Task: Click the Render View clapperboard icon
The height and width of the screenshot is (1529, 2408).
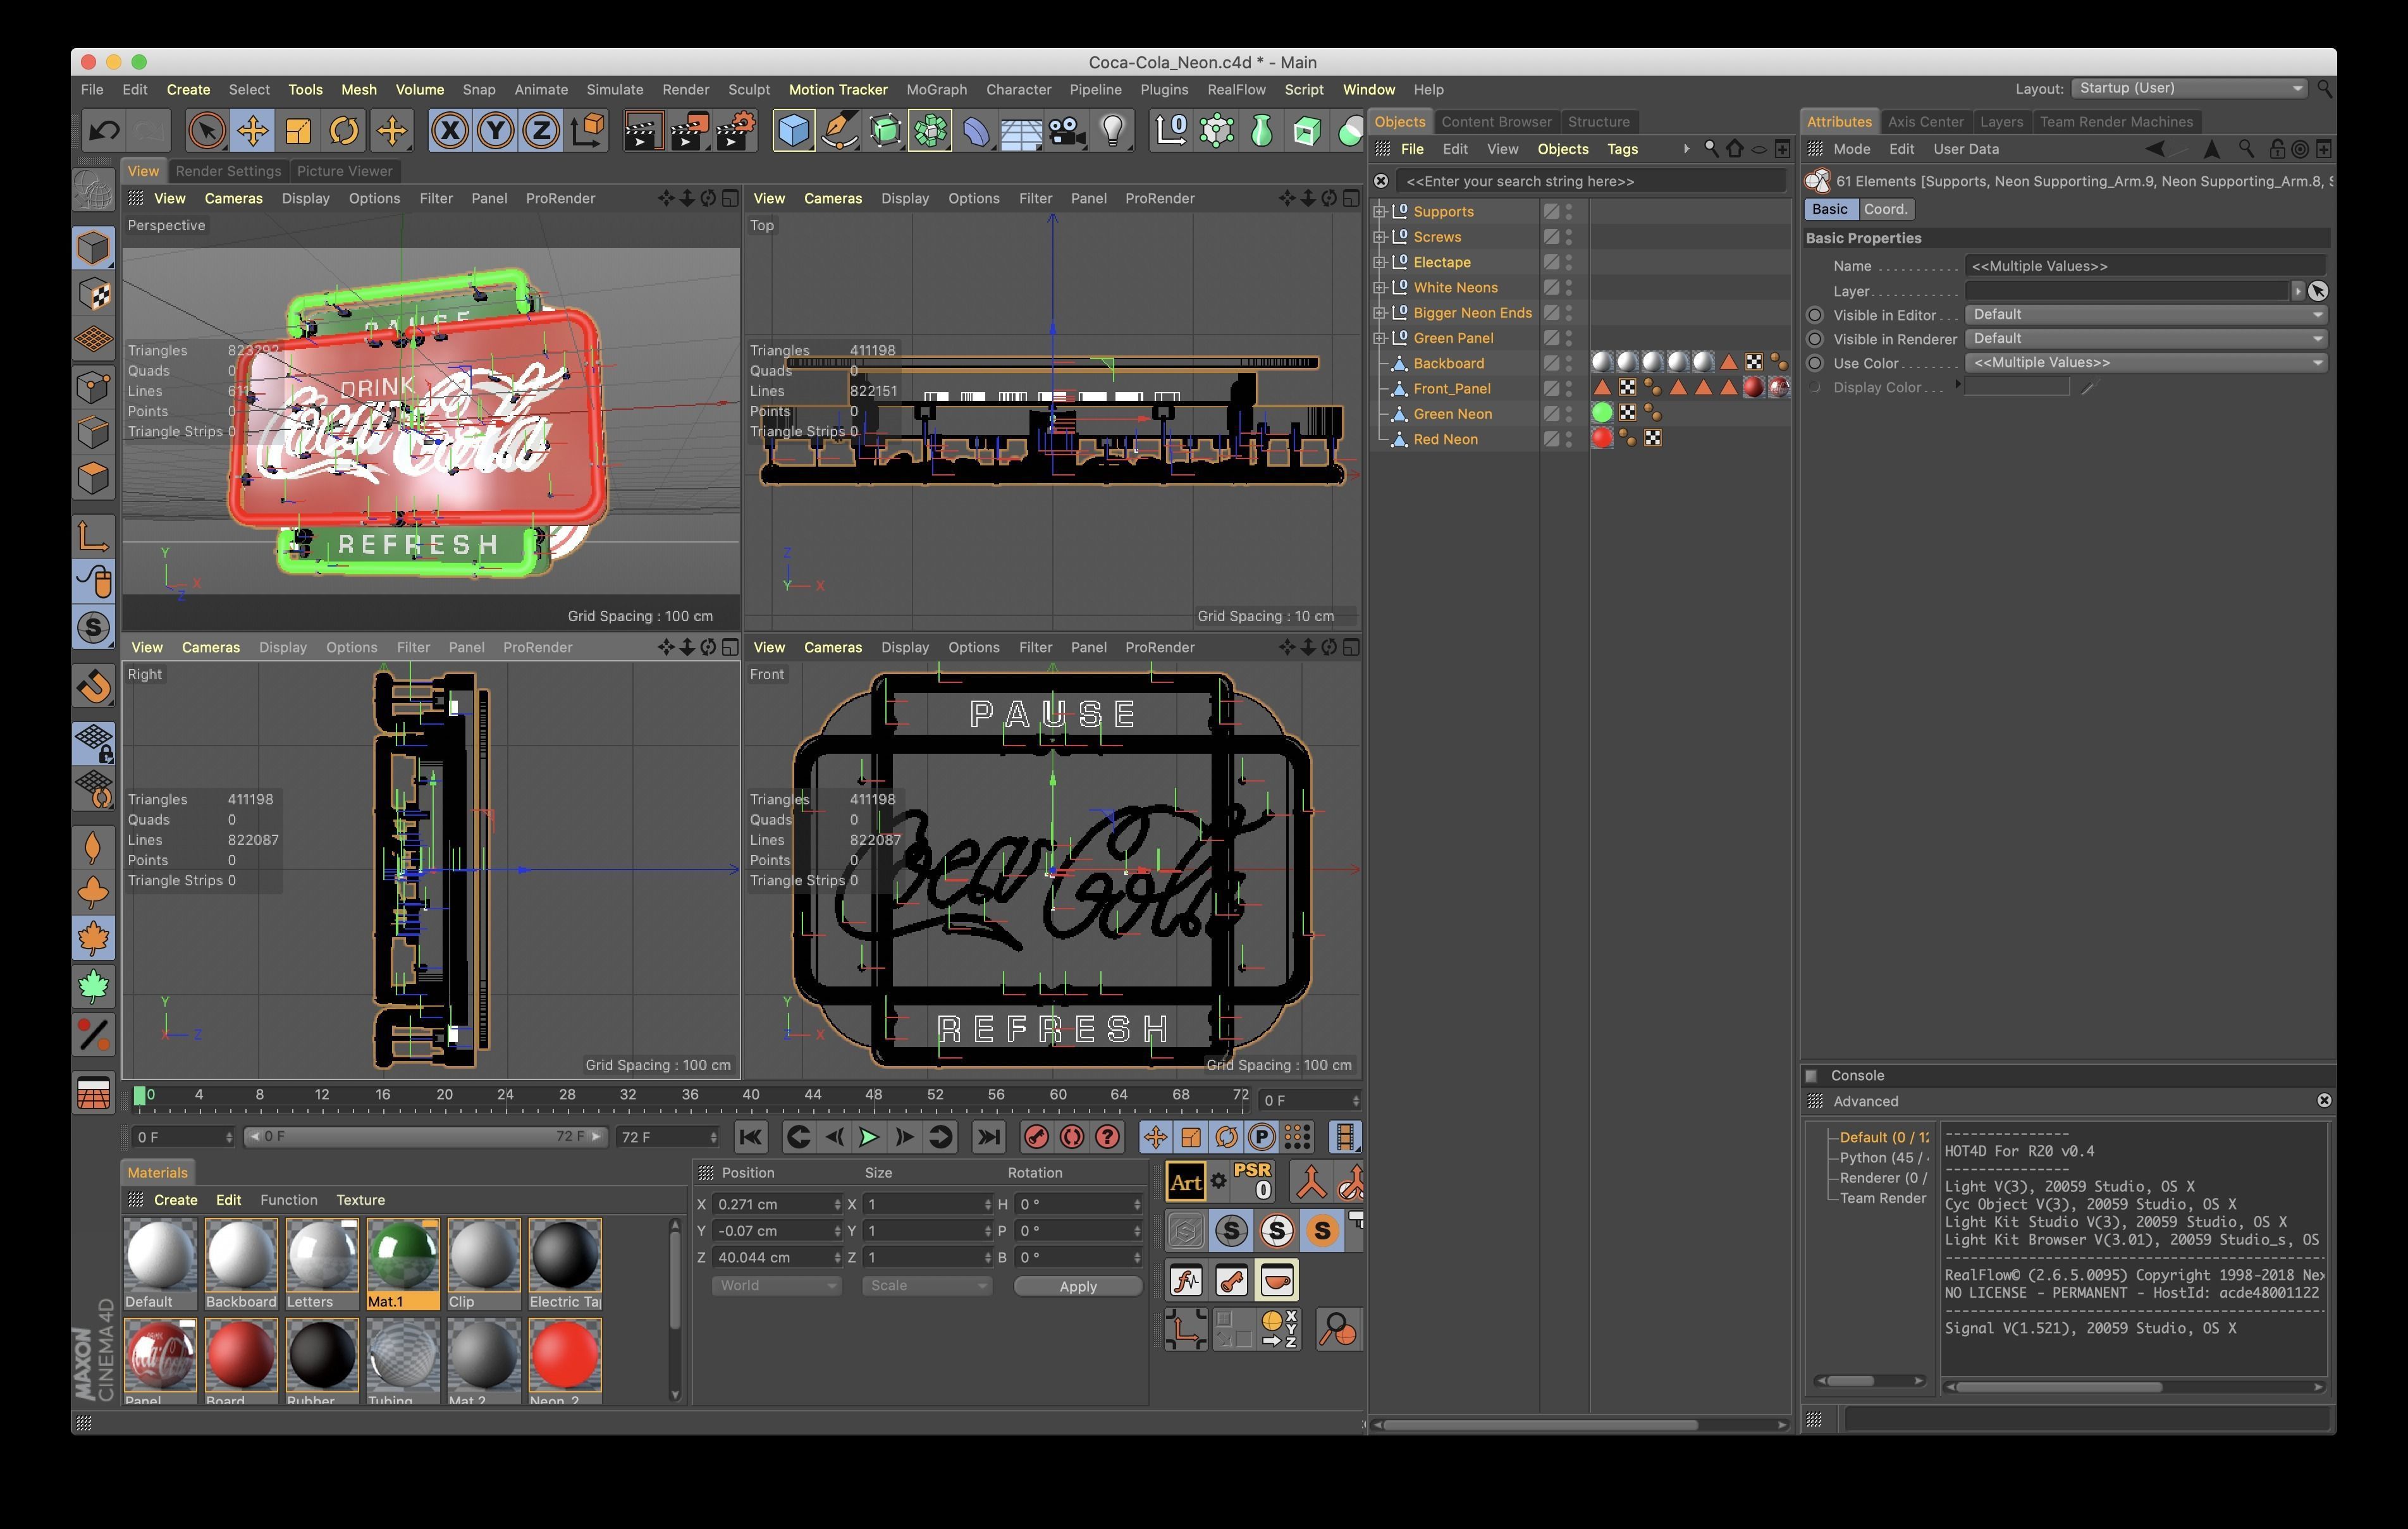Action: point(642,131)
